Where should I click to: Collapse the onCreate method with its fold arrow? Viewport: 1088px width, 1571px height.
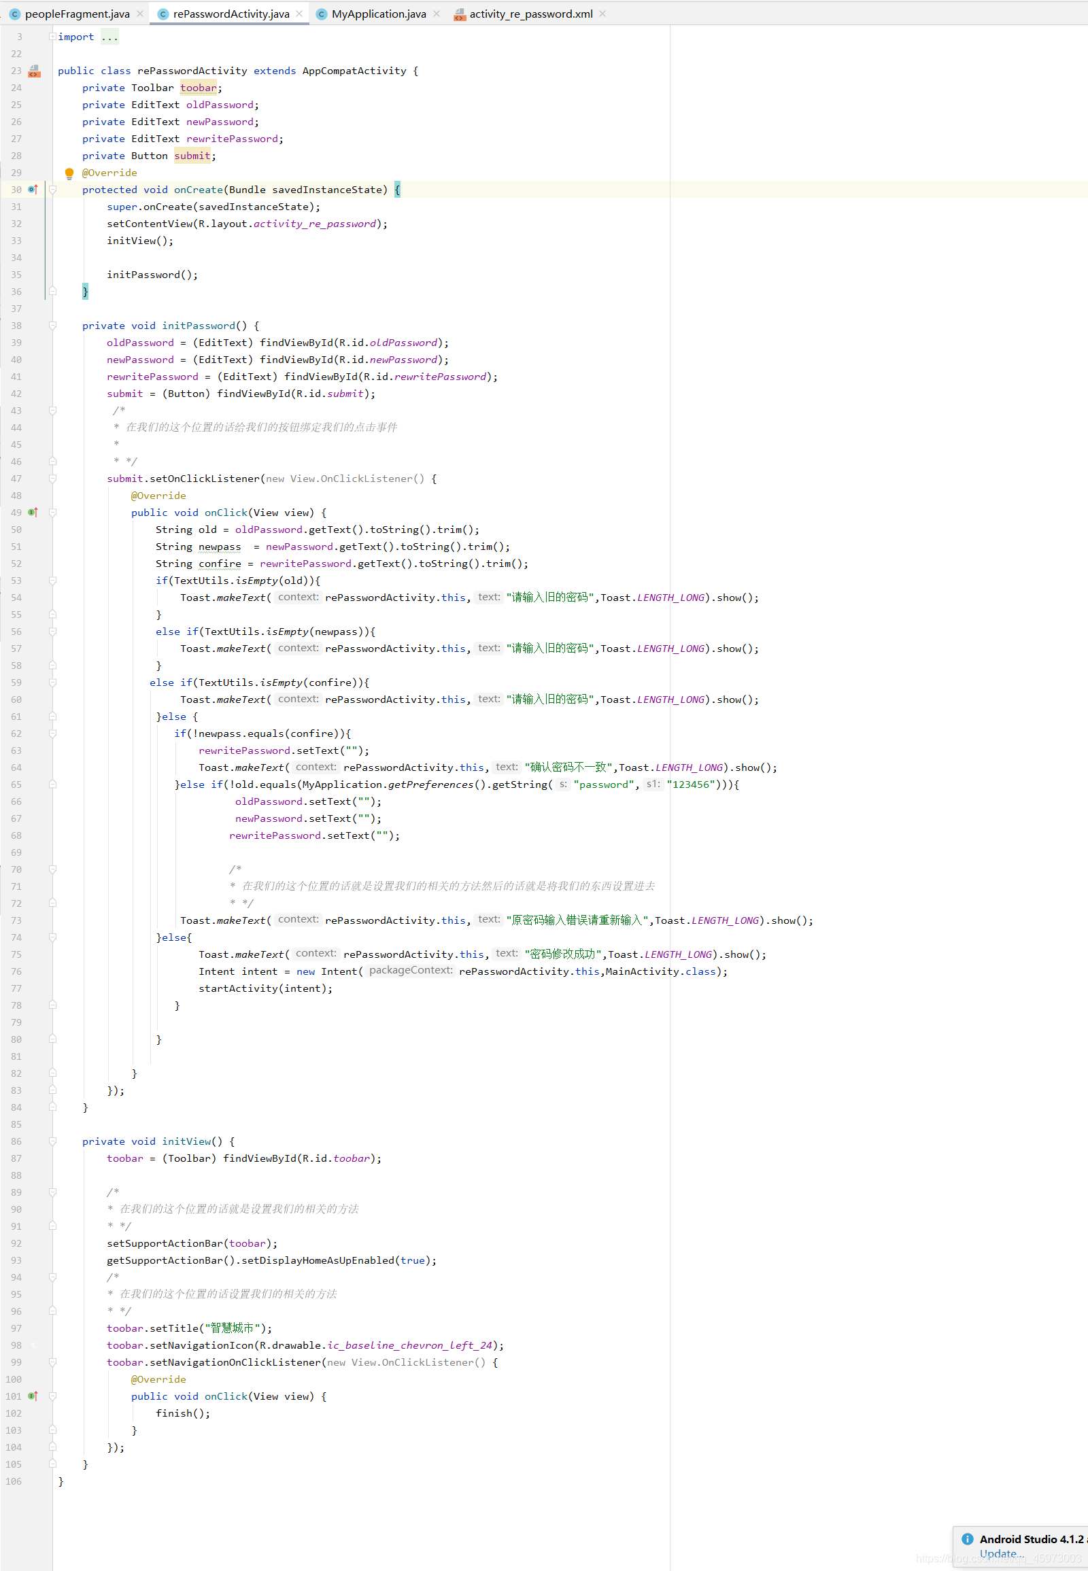pyautogui.click(x=53, y=190)
